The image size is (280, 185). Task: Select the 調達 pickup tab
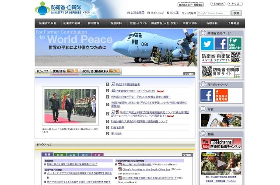point(85,155)
